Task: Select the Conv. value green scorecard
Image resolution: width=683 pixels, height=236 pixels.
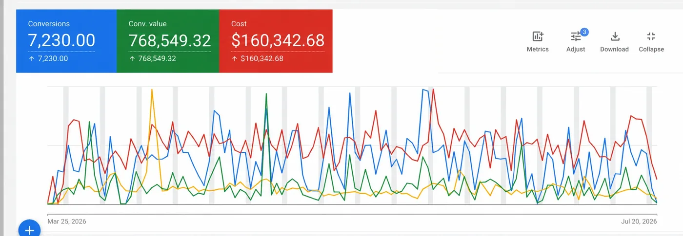Action: [x=168, y=41]
